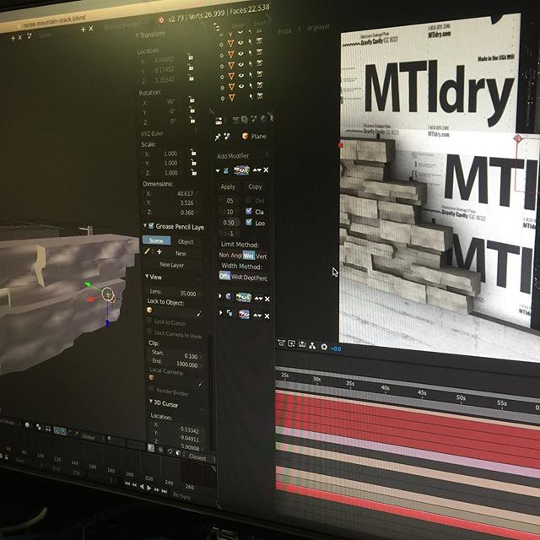Click the New Layer button
The image size is (540, 540).
[x=172, y=265]
